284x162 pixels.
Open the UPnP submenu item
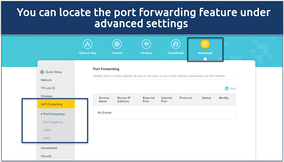47,130
